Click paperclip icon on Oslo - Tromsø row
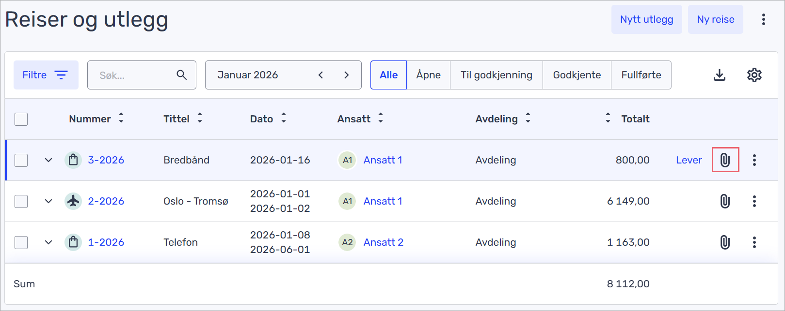The width and height of the screenshot is (785, 311). pyautogui.click(x=725, y=201)
